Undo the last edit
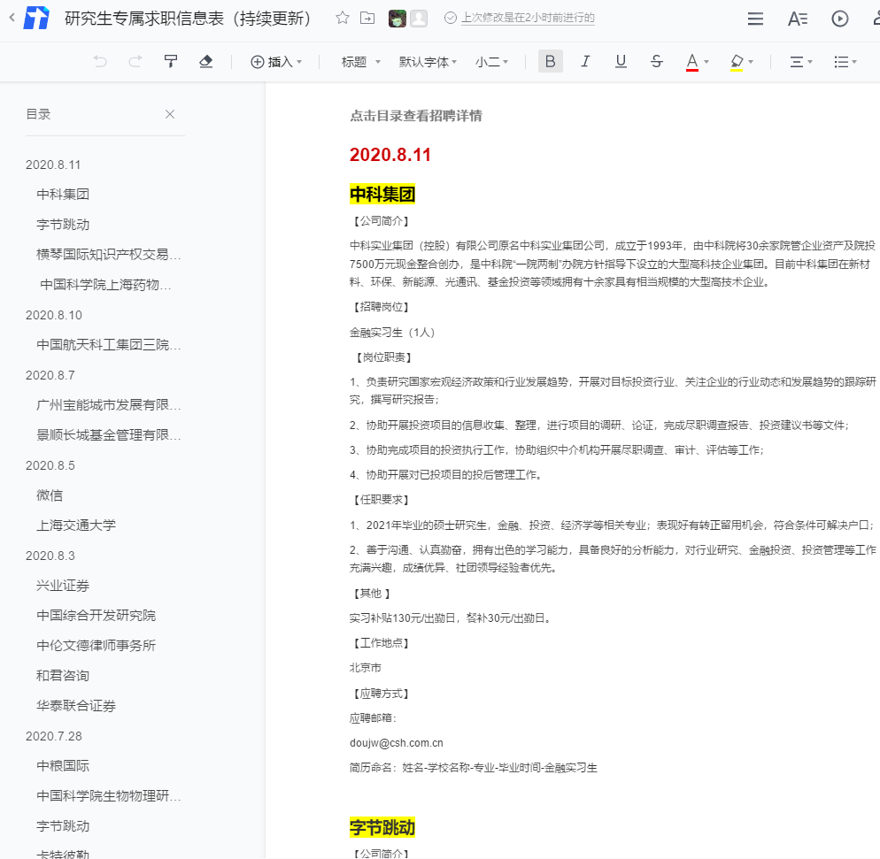This screenshot has height=859, width=880. 100,62
